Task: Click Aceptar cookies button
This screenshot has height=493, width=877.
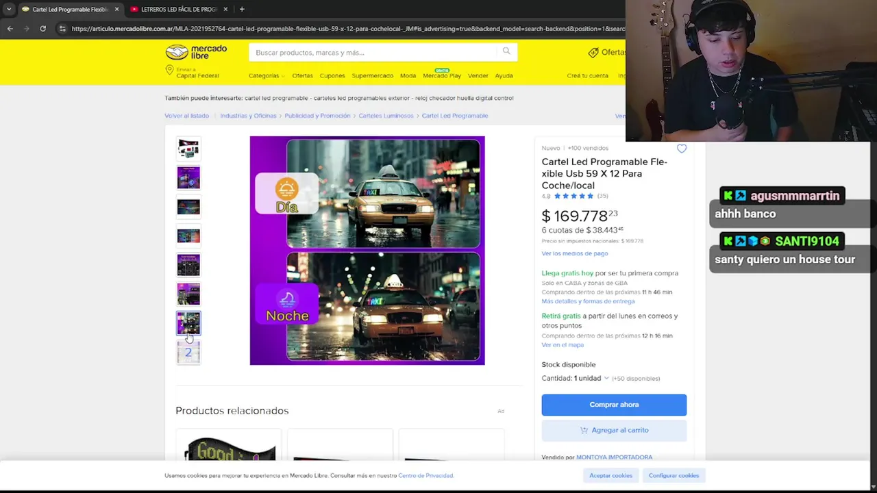Action: click(x=610, y=475)
